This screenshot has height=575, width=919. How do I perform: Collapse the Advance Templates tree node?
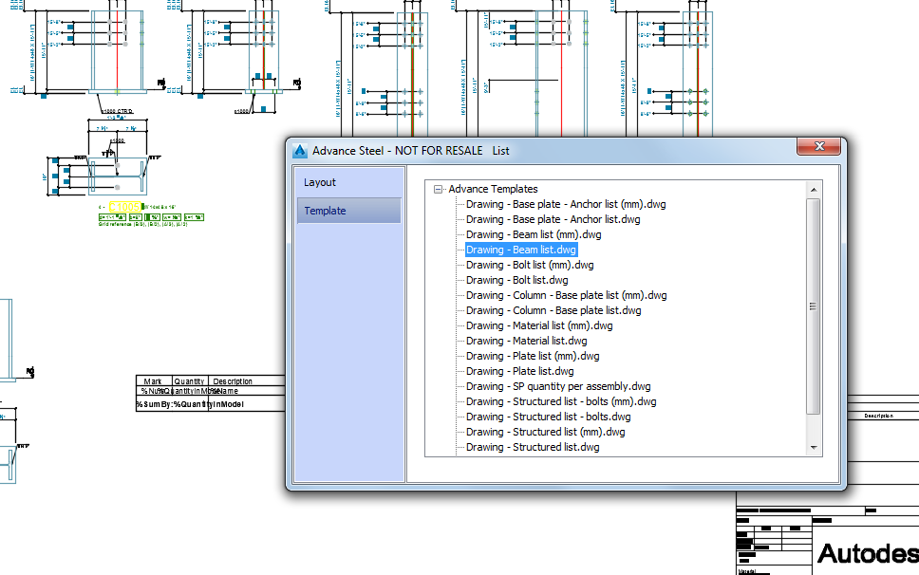point(438,189)
